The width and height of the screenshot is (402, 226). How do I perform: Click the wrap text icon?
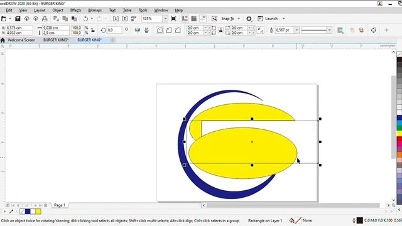[340, 30]
